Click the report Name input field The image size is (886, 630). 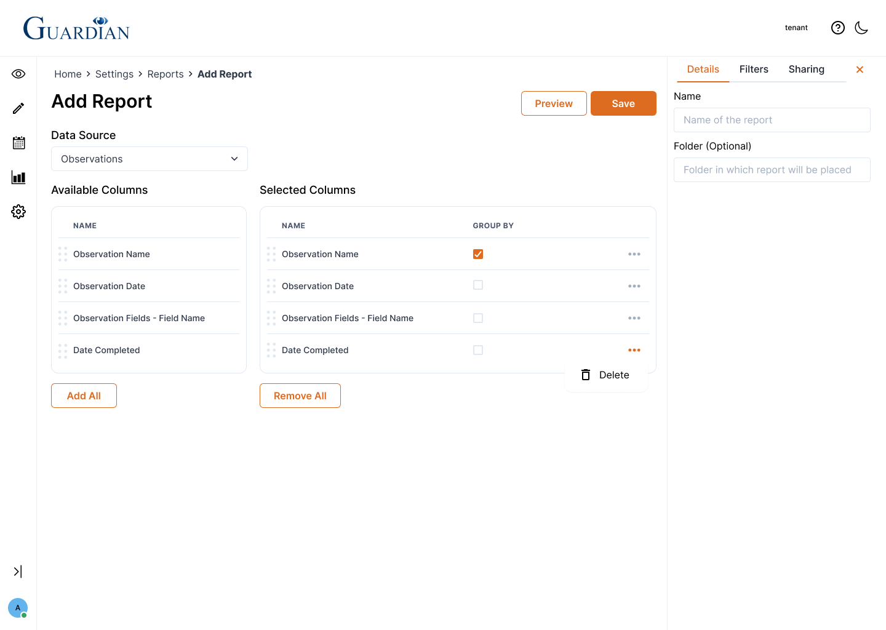772,120
